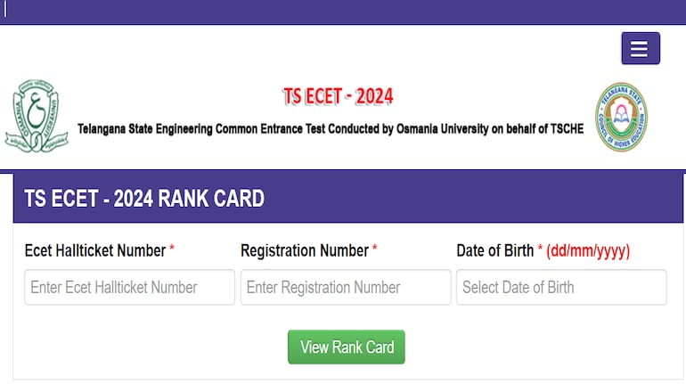The image size is (686, 384).
Task: Click the red TS ECET - 2024 title
Action: pos(338,96)
